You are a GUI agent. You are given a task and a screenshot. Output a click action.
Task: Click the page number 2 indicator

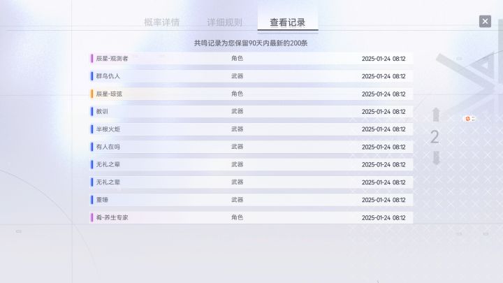(x=435, y=137)
